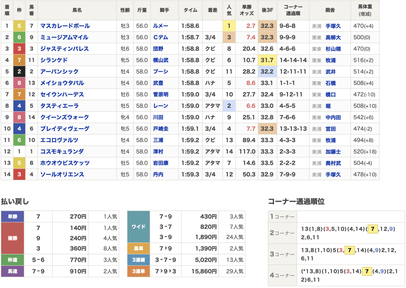Open horse link メイショウタバル
The height and width of the screenshot is (288, 406).
pyautogui.click(x=62, y=83)
